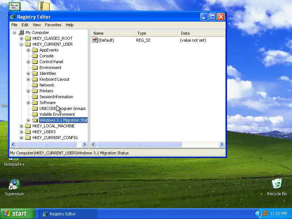Select the Environment key label

[50, 68]
